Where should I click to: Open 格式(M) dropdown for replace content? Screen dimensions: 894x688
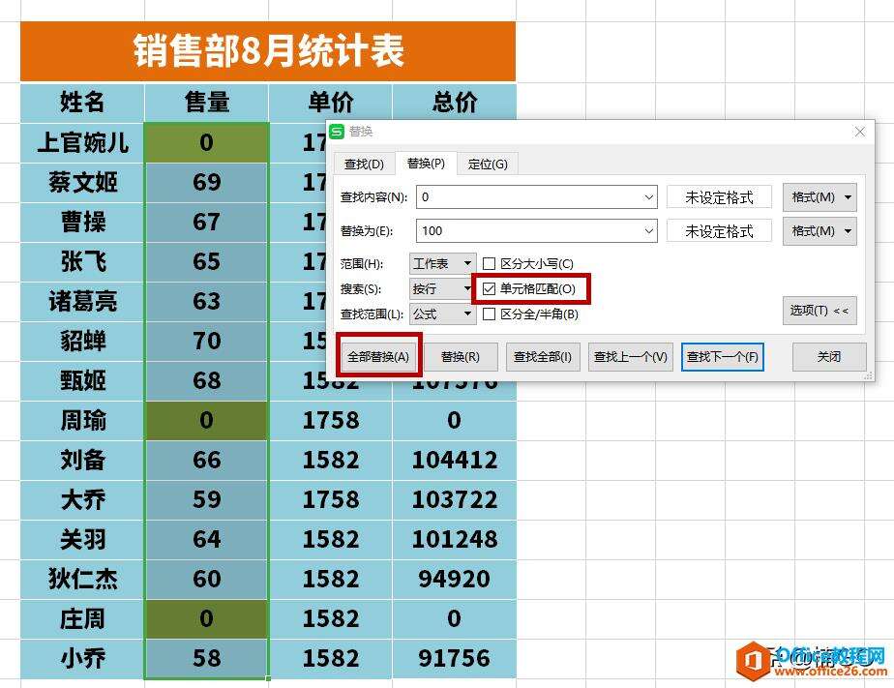[x=819, y=231]
